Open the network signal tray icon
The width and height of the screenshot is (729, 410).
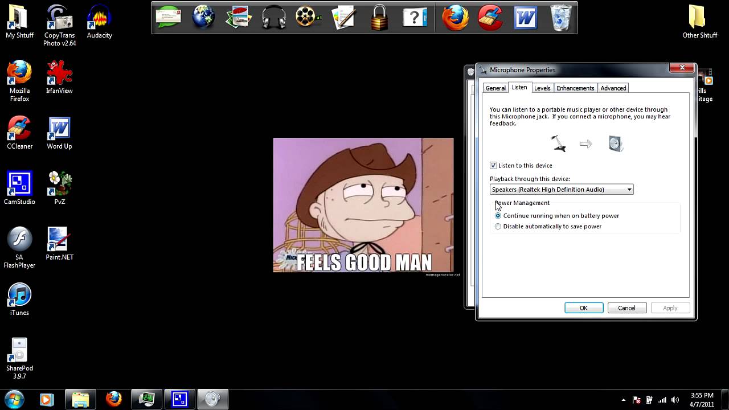(662, 400)
